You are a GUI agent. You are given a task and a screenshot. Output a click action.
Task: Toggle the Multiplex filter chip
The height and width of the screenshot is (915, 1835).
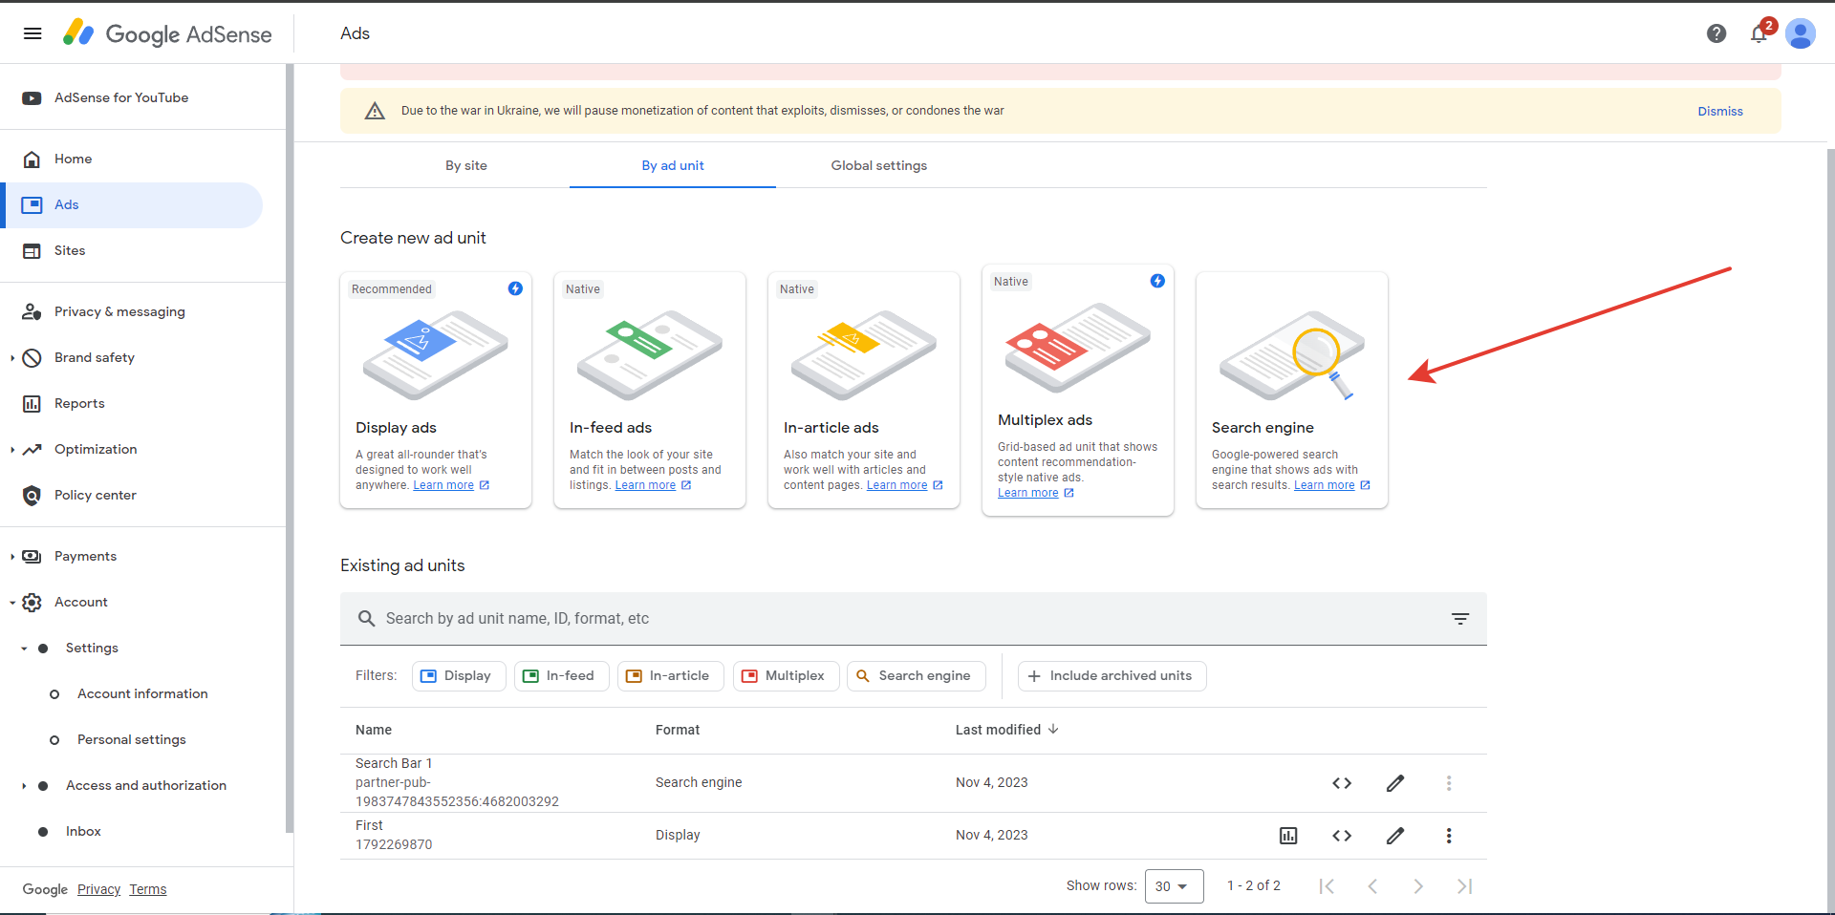coord(787,676)
